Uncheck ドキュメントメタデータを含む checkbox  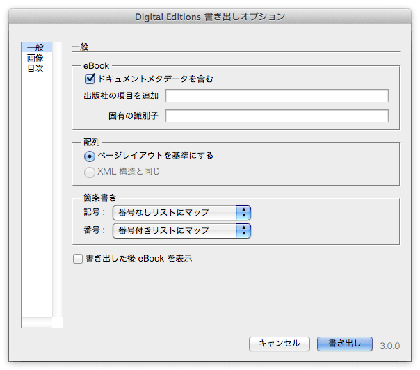[x=90, y=79]
